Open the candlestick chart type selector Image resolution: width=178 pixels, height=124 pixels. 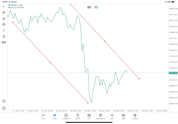4,12
